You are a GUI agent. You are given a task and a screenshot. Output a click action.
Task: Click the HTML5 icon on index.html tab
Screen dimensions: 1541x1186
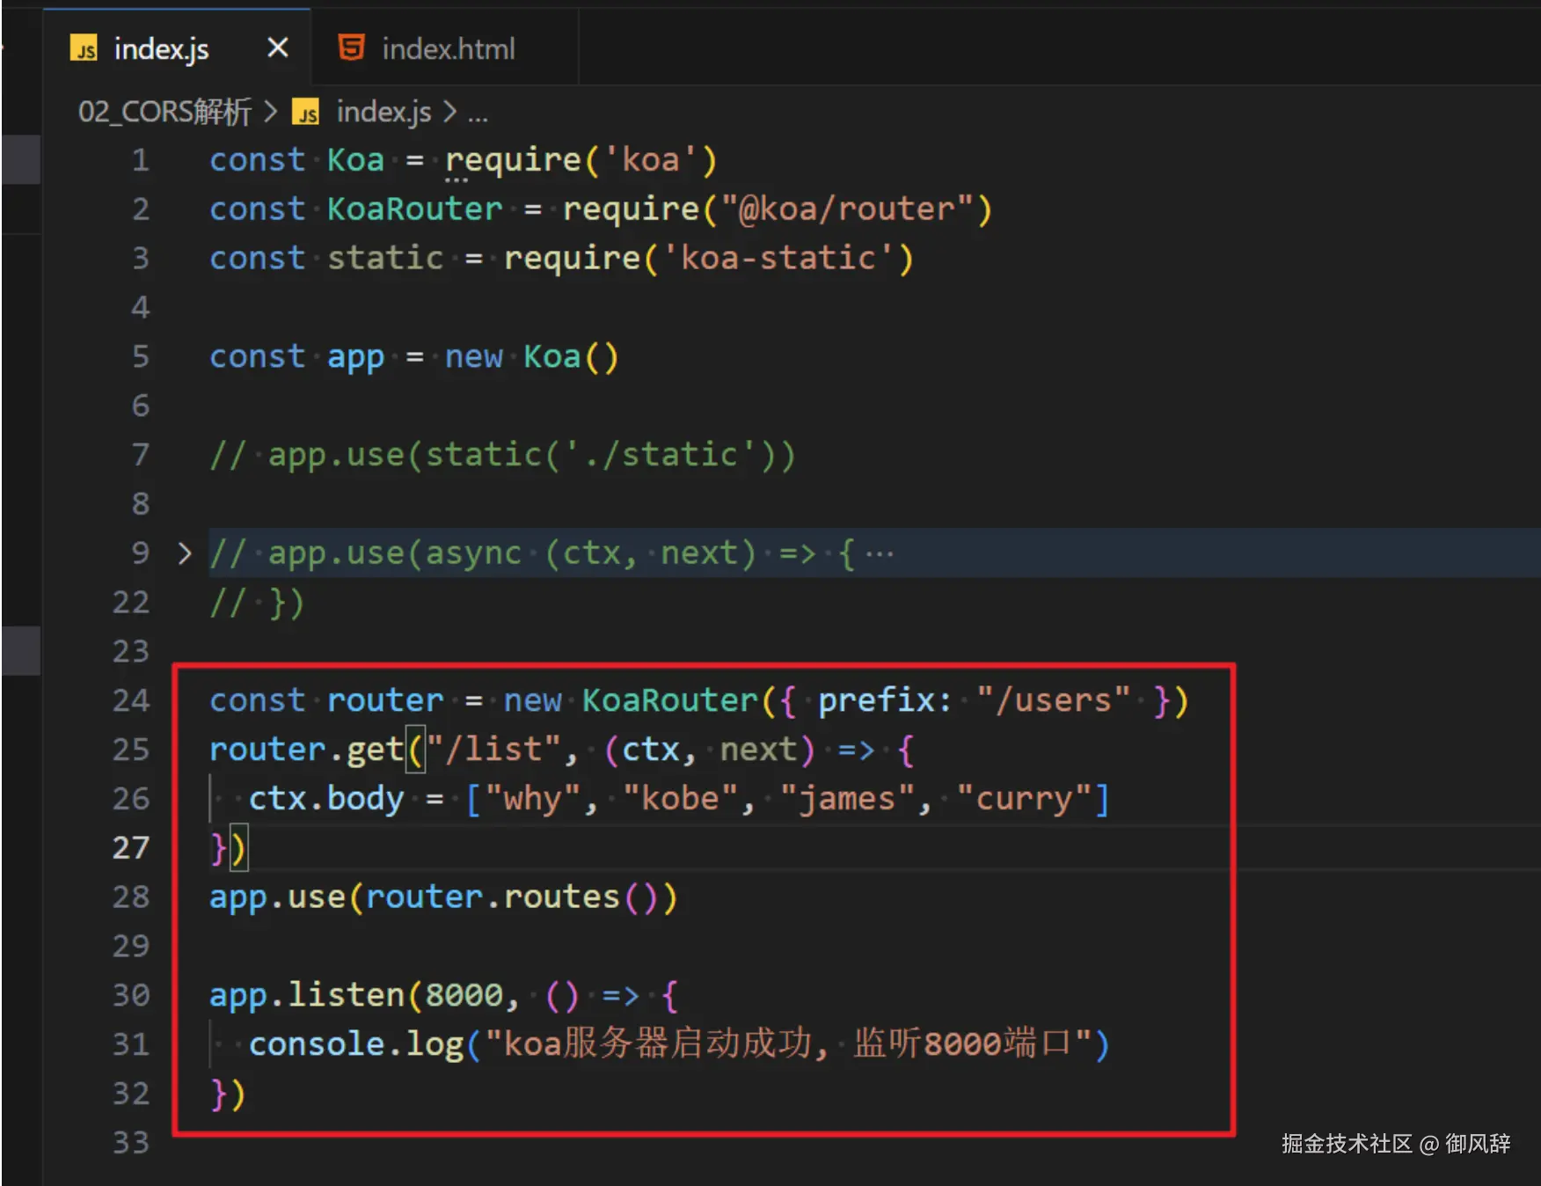point(352,48)
